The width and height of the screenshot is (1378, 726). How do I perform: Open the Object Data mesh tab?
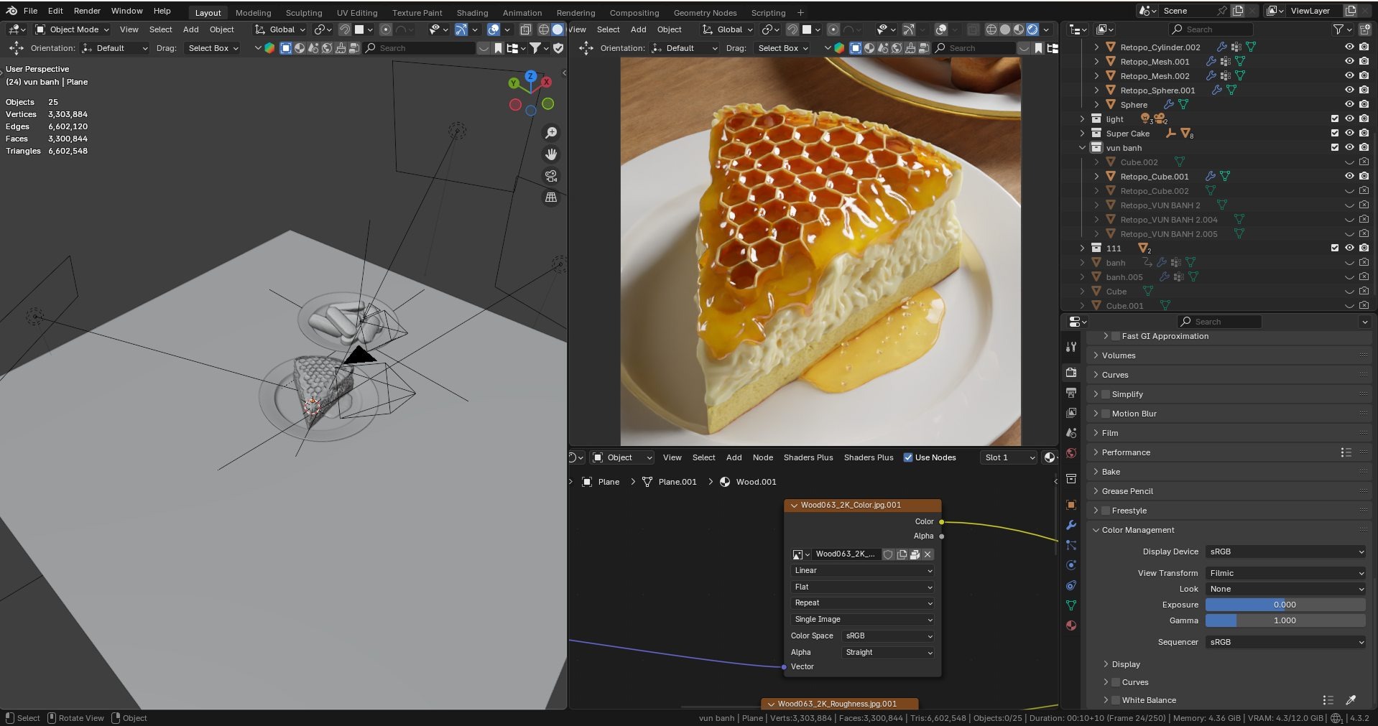click(1071, 605)
